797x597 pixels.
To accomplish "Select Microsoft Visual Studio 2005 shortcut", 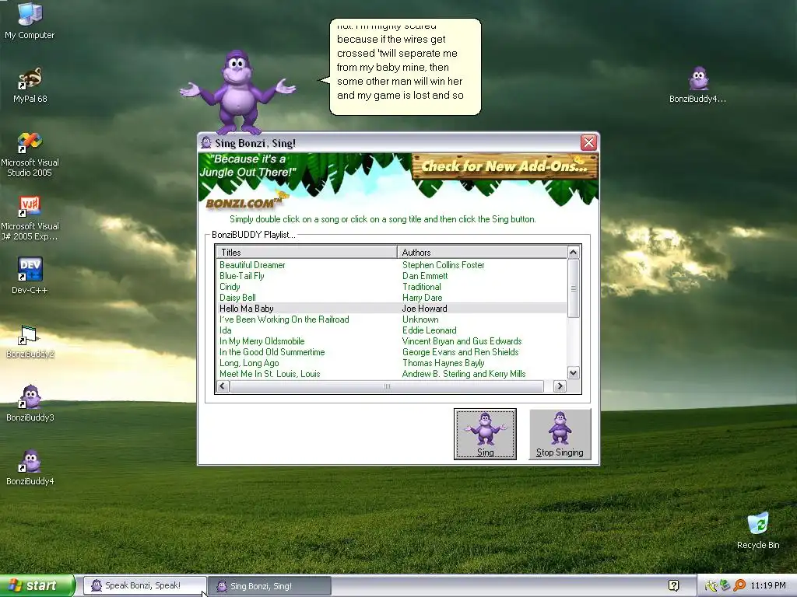I will (30, 154).
